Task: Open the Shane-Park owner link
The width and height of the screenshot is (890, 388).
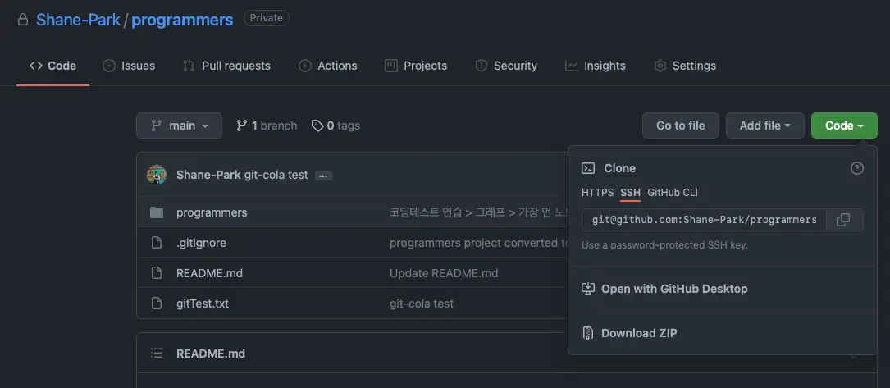Action: pyautogui.click(x=78, y=20)
